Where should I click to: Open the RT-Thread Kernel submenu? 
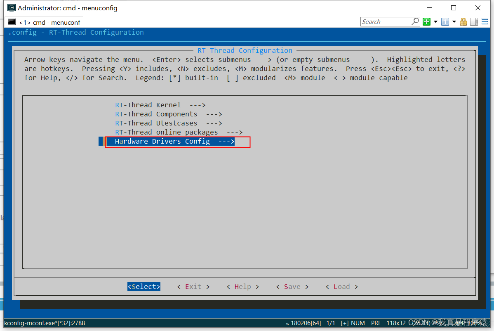click(160, 105)
